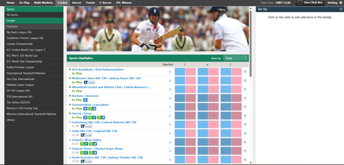
Task: Open live stream icon for Surrey v Essex
Action: [x=85, y=118]
